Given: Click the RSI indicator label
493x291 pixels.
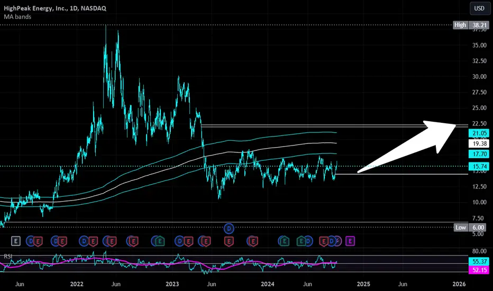Looking at the screenshot, I should tap(8, 257).
